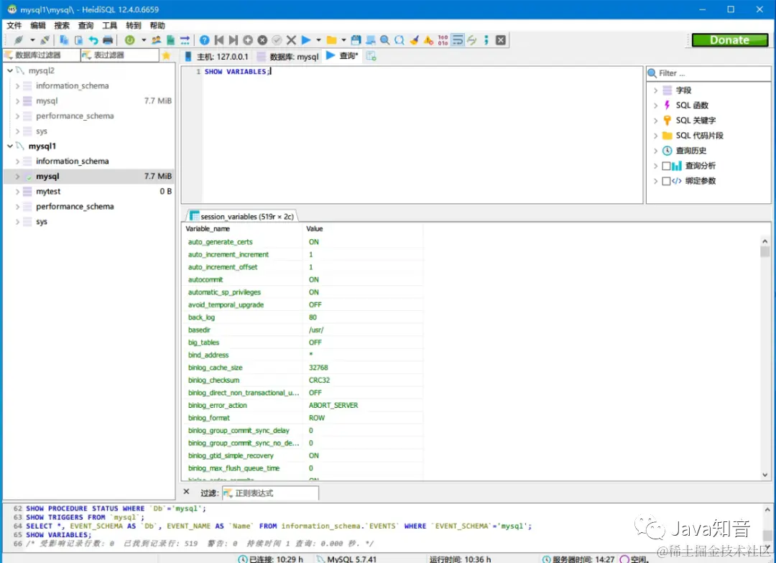Click the results grid vertical scrollbar thumb
The width and height of the screenshot is (776, 563).
click(x=765, y=252)
